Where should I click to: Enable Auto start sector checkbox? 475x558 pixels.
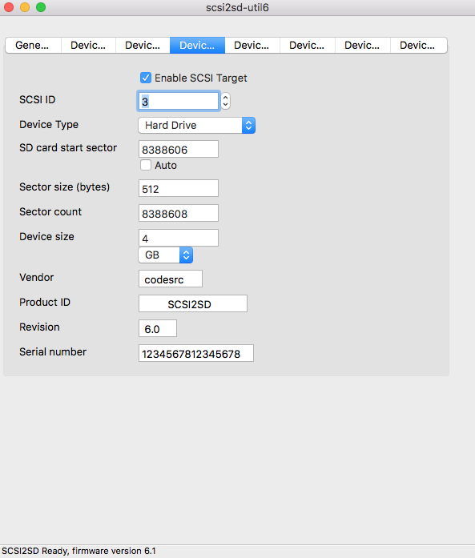point(146,165)
